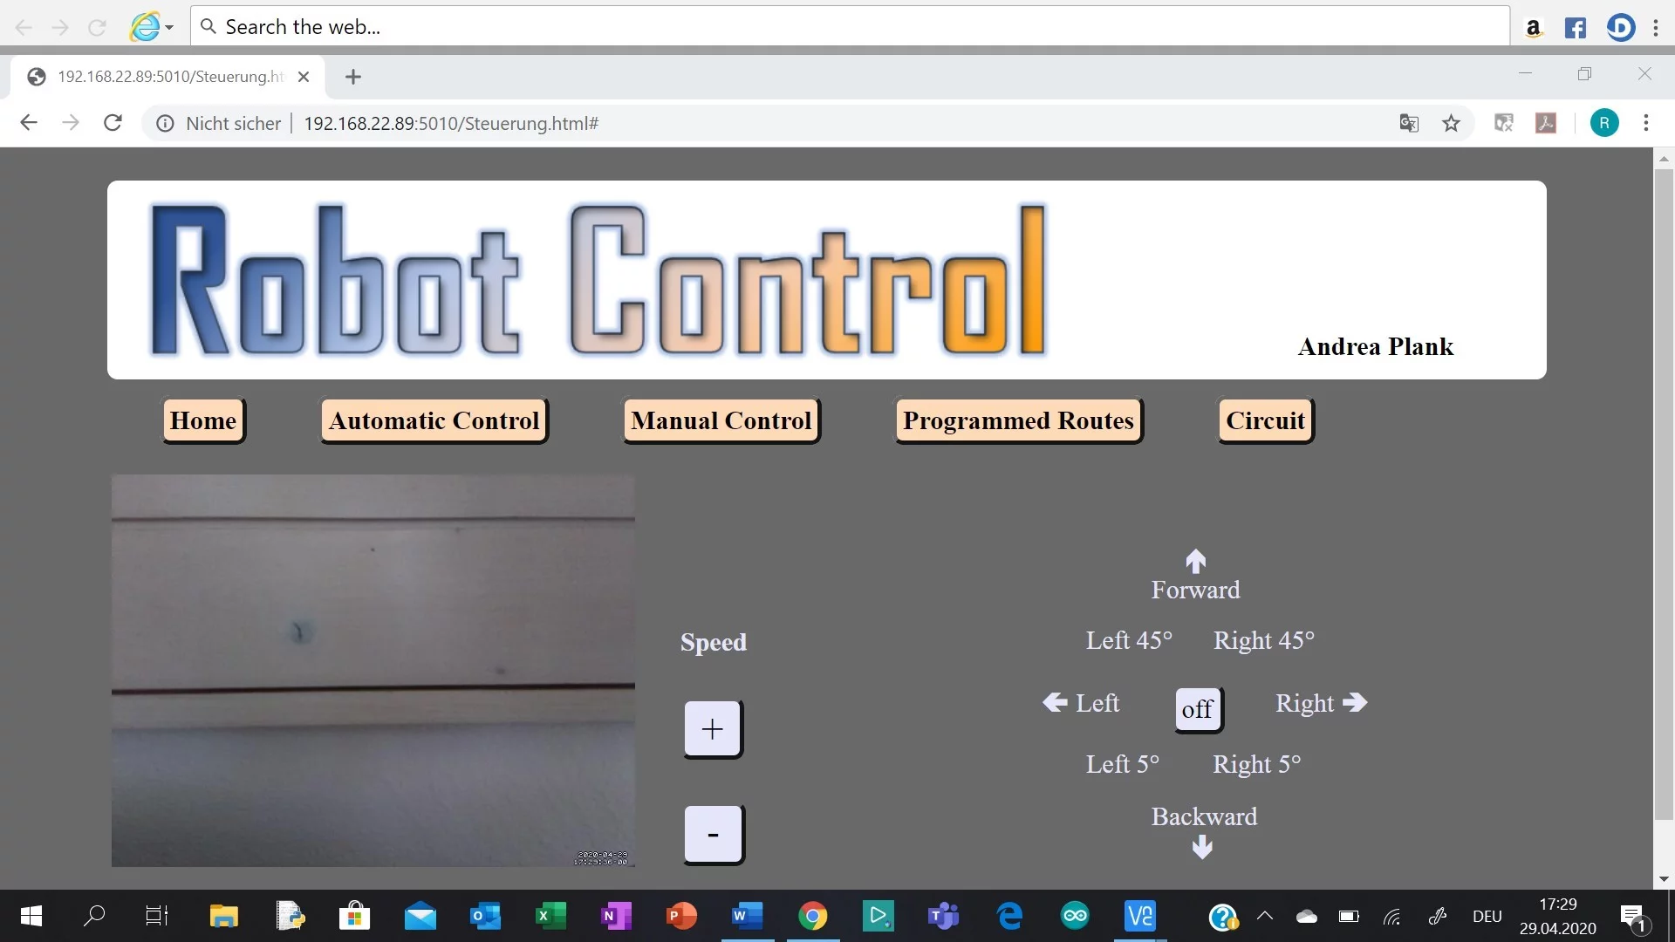Open Manual Control page
Screen dimensions: 1675x942
point(721,420)
